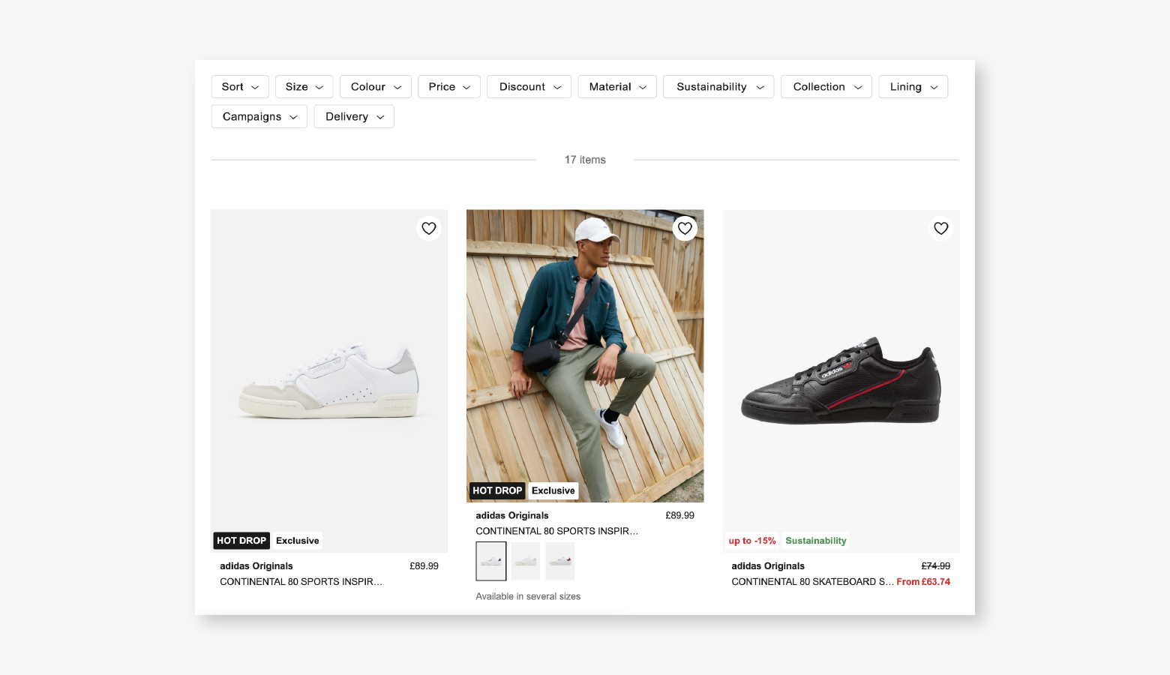Image resolution: width=1170 pixels, height=675 pixels.
Task: Open the Sustainability filter dropdown
Action: (718, 87)
